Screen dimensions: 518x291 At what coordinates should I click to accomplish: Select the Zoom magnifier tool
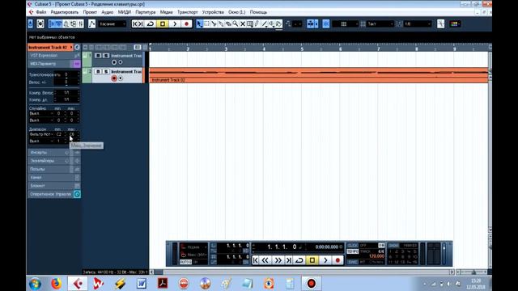[236, 23]
